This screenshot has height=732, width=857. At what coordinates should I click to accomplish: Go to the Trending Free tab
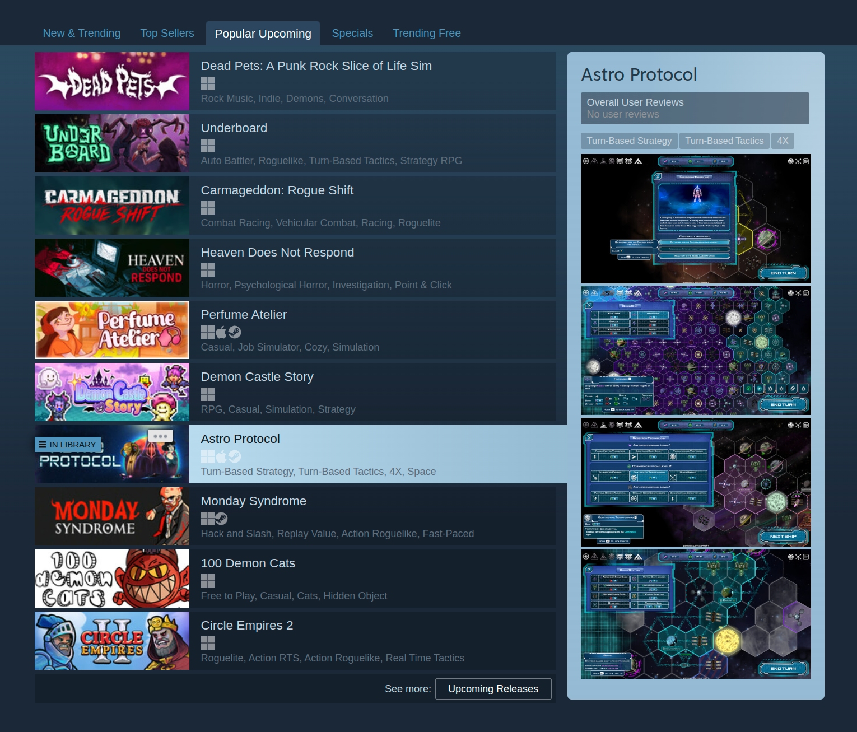(426, 33)
